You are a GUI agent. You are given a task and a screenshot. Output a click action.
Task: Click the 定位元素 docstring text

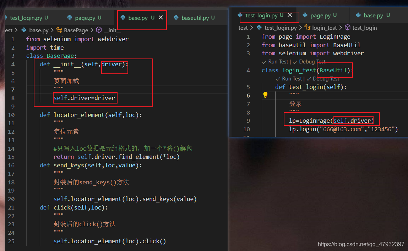[66, 132]
